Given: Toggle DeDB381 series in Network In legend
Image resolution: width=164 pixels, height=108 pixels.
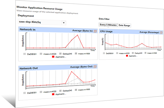Looking at the screenshot, I should [x=30, y=54].
